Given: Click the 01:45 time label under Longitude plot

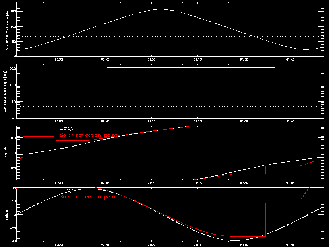Looking at the screenshot, I should (290, 183).
